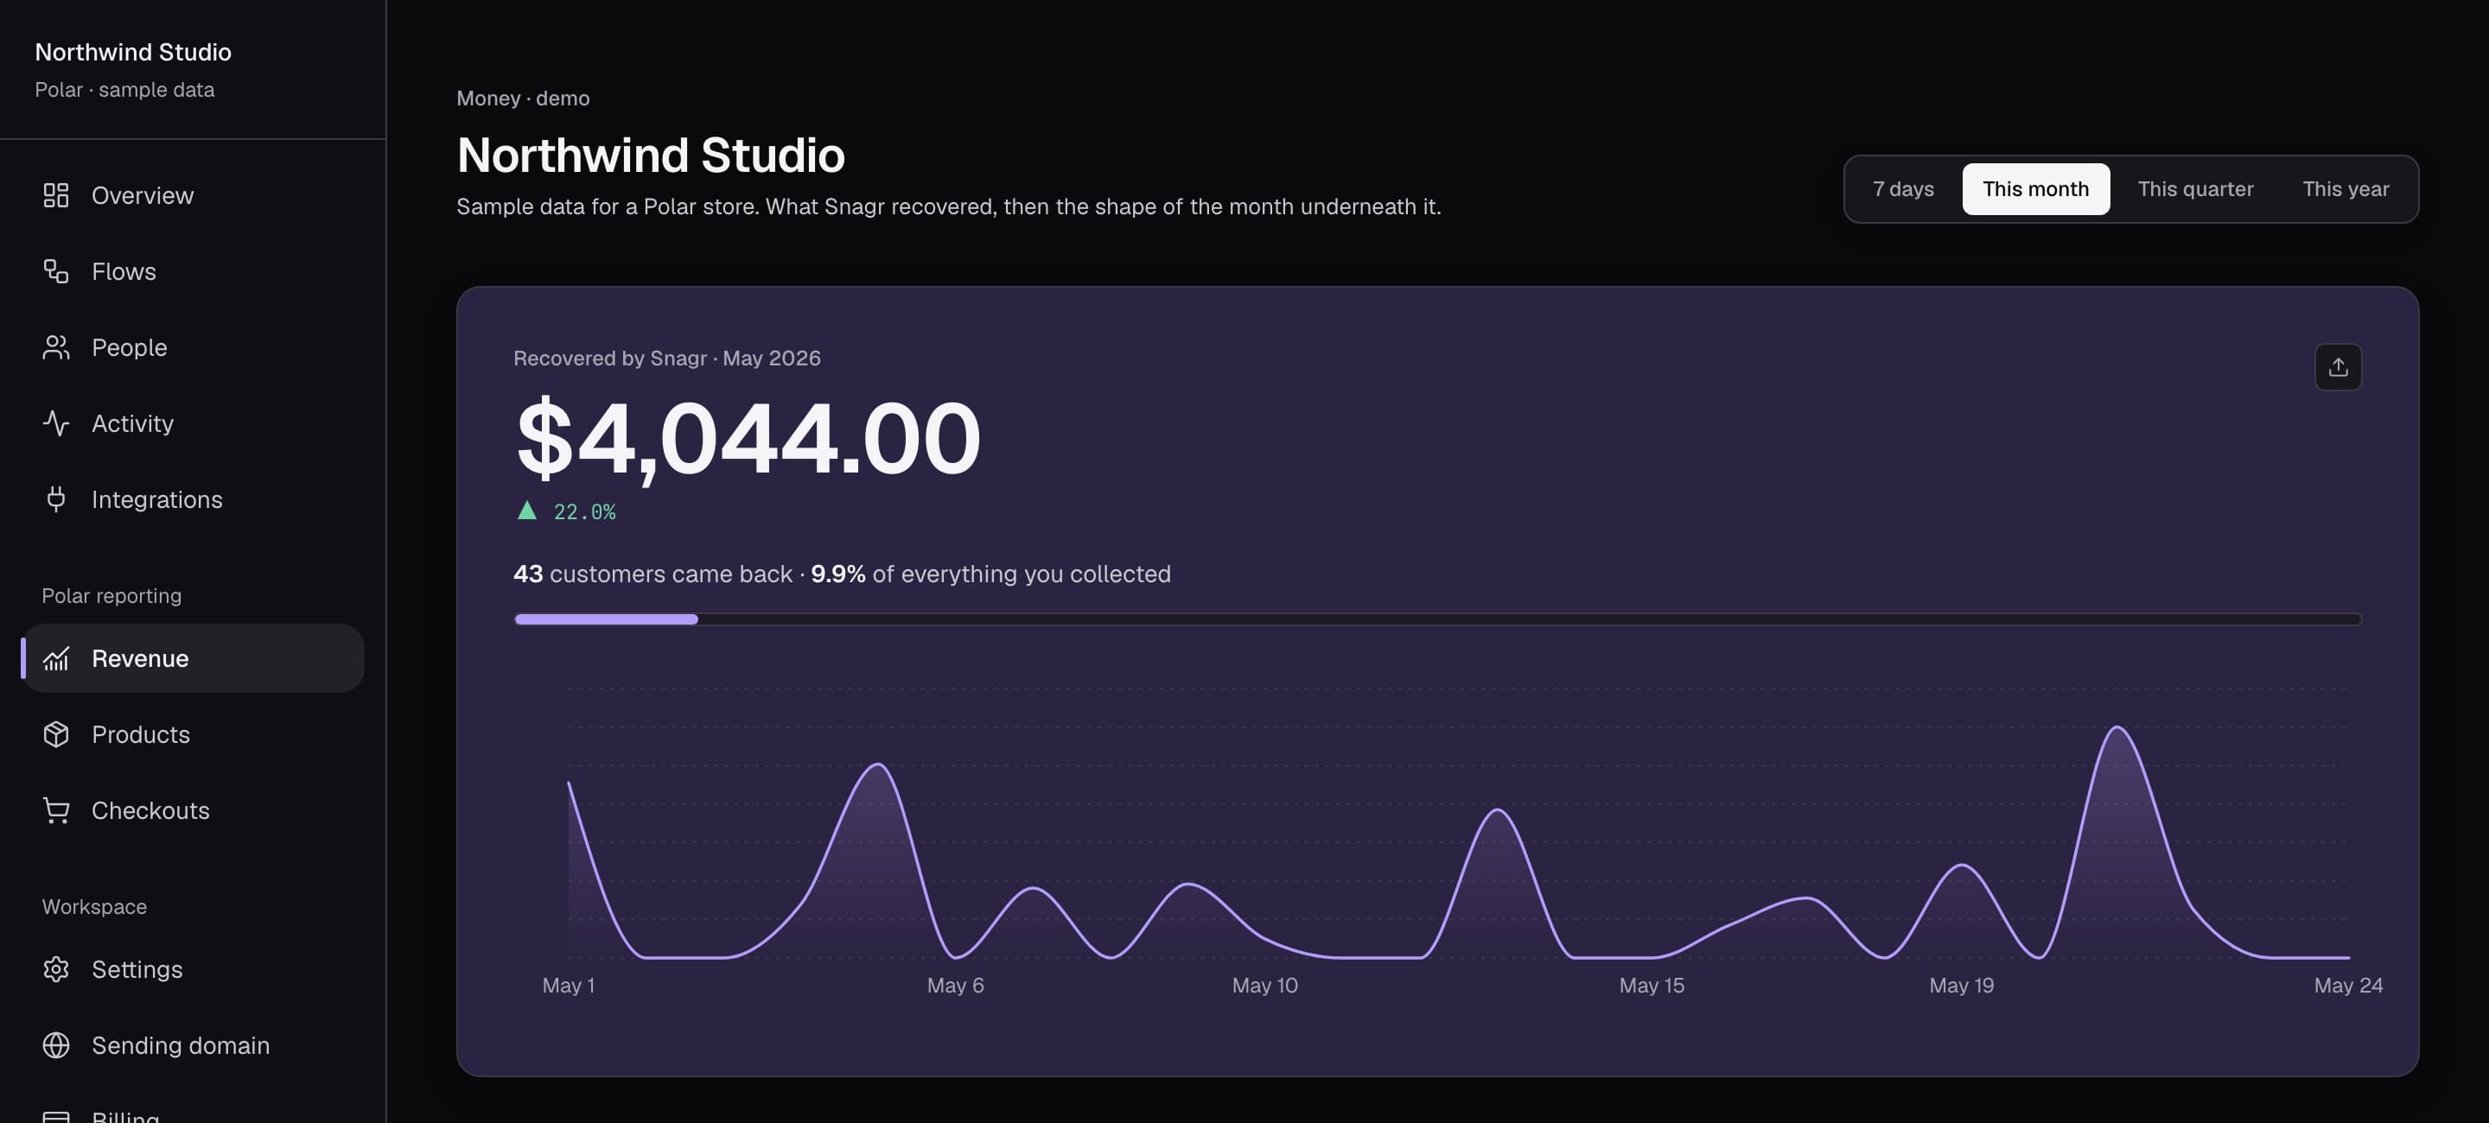Click the Overview grid icon
The image size is (2489, 1123).
tap(56, 195)
